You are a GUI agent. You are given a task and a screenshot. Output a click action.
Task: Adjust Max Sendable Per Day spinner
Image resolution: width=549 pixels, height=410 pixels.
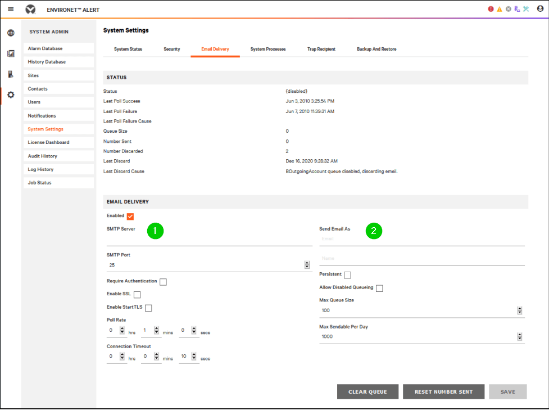pos(520,337)
